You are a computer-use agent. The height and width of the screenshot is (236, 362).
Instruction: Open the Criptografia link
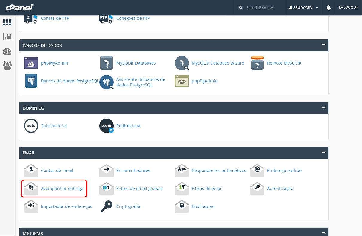coord(128,206)
